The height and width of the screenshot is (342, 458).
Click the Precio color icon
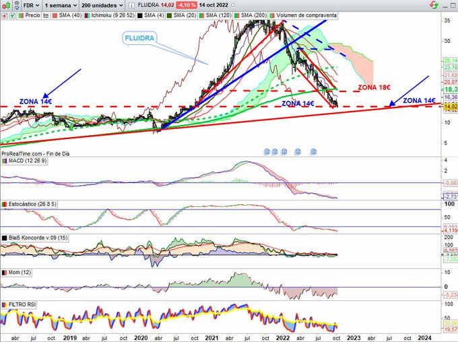[21, 15]
